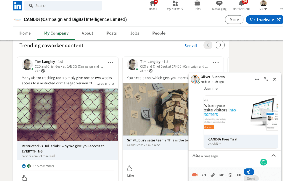This screenshot has width=283, height=181.
Task: Open Tim Langley's avatar on the 1d post
Action: 27,65
